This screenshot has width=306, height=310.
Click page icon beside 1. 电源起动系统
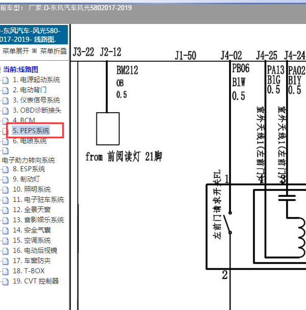(5, 80)
